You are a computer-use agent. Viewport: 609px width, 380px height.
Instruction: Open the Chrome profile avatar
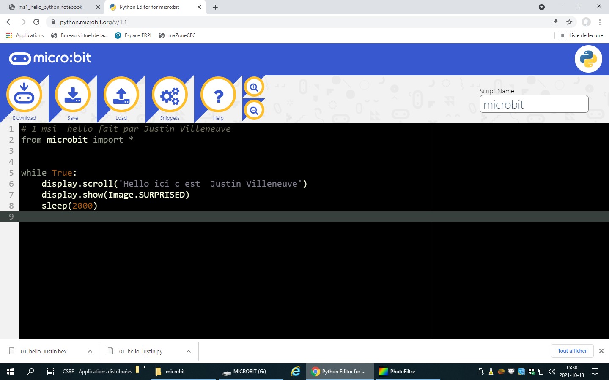586,22
